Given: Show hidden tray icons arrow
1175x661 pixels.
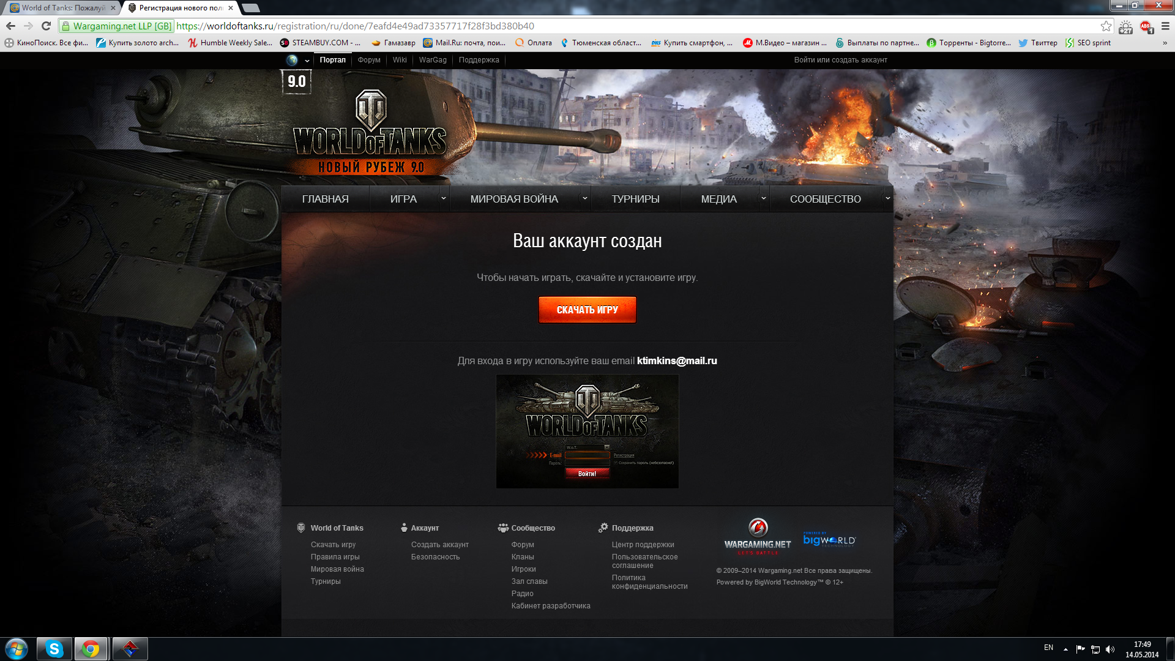Looking at the screenshot, I should point(1065,649).
